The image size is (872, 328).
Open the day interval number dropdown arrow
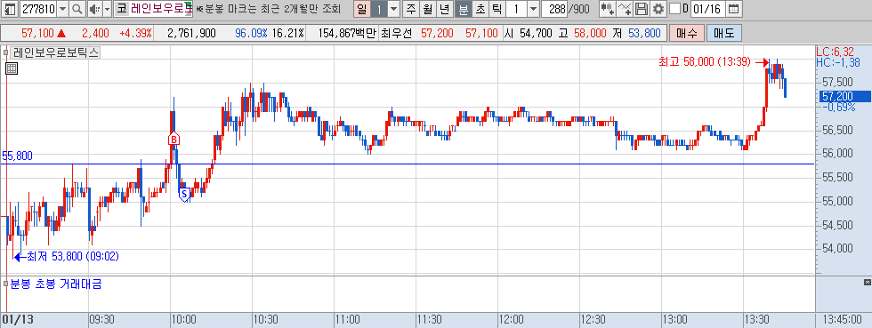(393, 9)
